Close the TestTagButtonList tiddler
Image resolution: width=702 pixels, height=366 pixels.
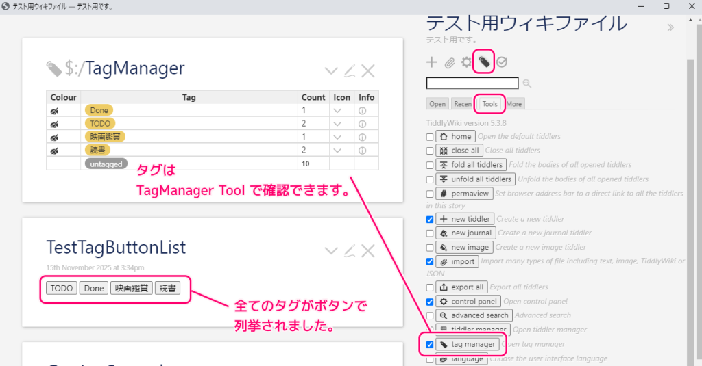click(368, 250)
